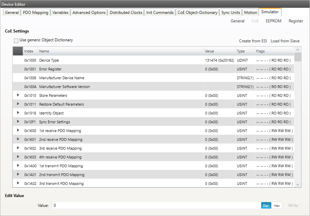This screenshot has width=310, height=216.
Task: Click the table's select-all corner cell
Action: [18, 51]
